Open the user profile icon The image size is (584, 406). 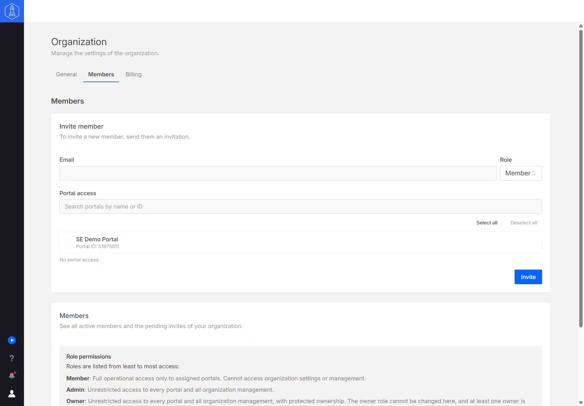click(12, 394)
